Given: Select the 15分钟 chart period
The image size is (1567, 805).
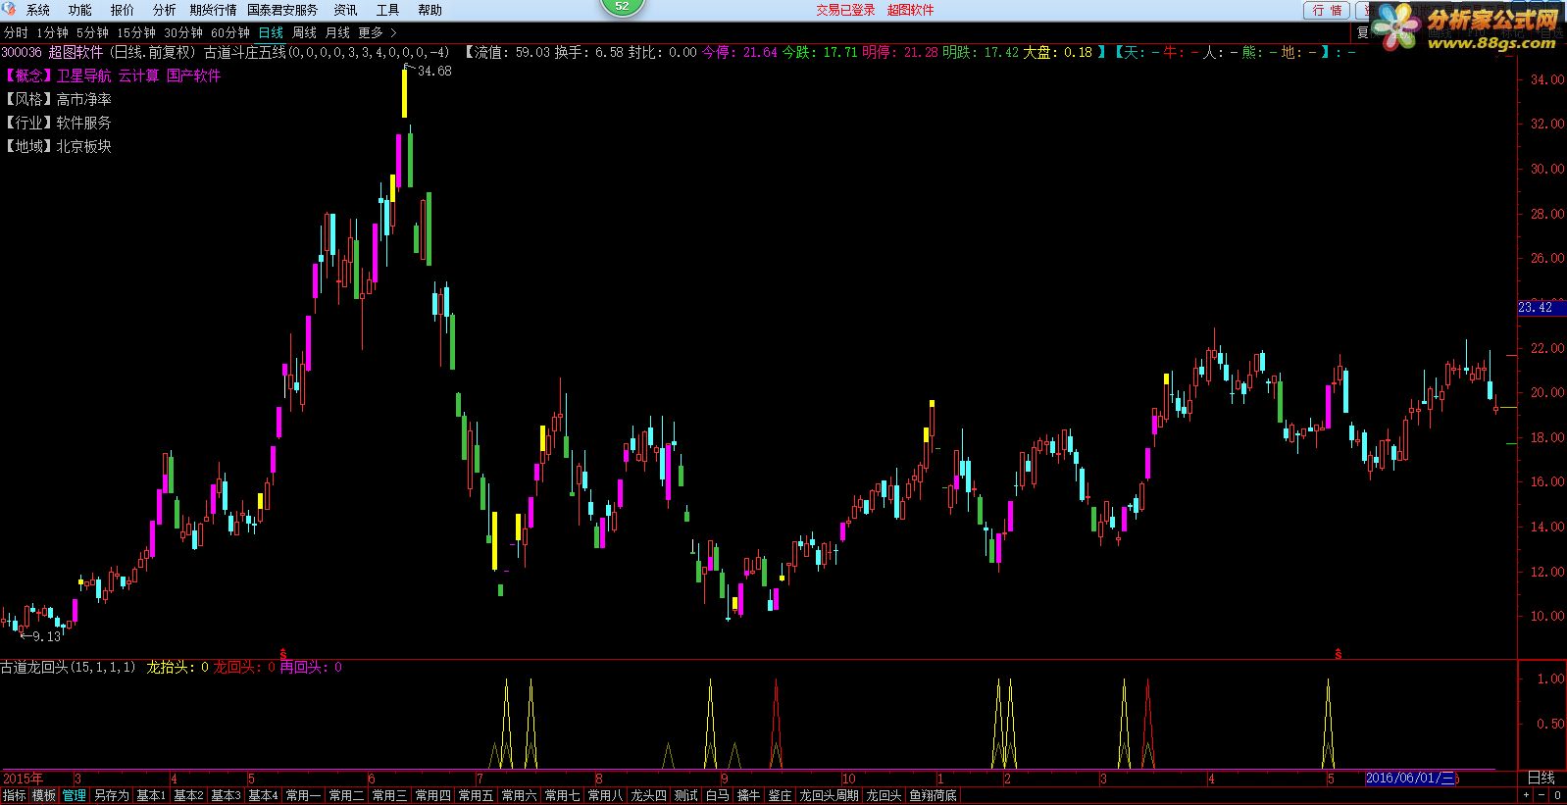Looking at the screenshot, I should [136, 32].
